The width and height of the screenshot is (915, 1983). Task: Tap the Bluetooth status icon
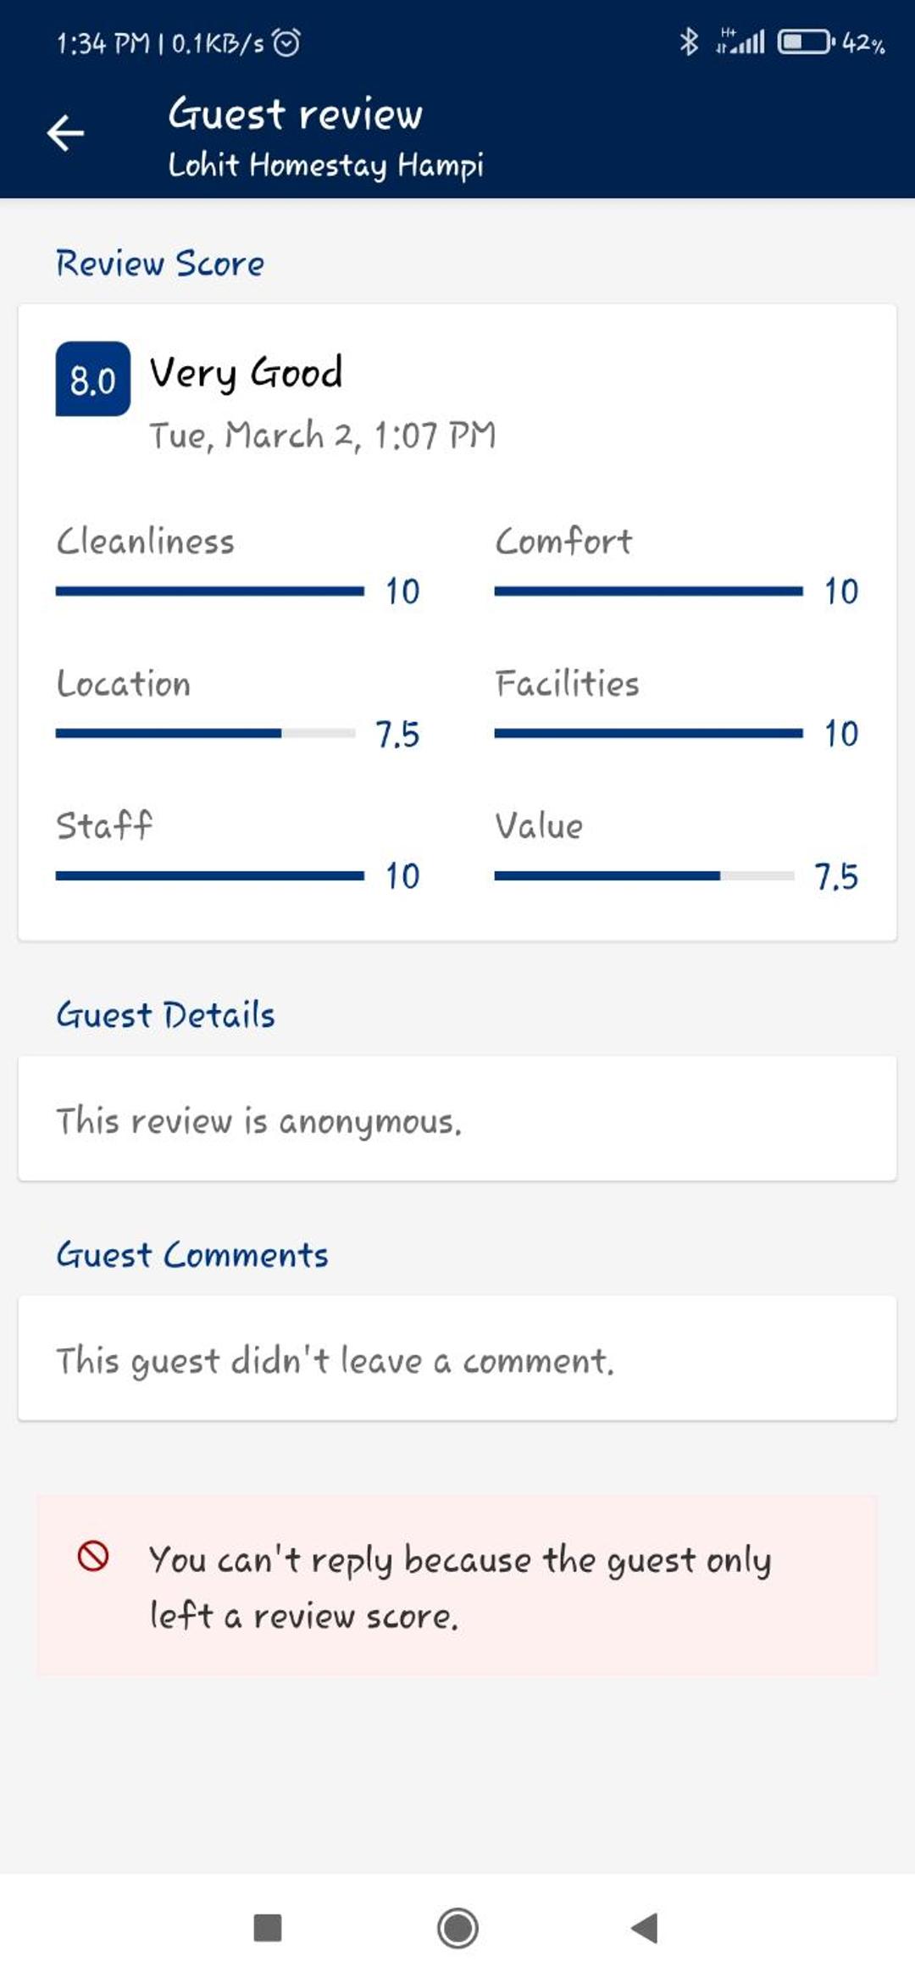(x=689, y=42)
